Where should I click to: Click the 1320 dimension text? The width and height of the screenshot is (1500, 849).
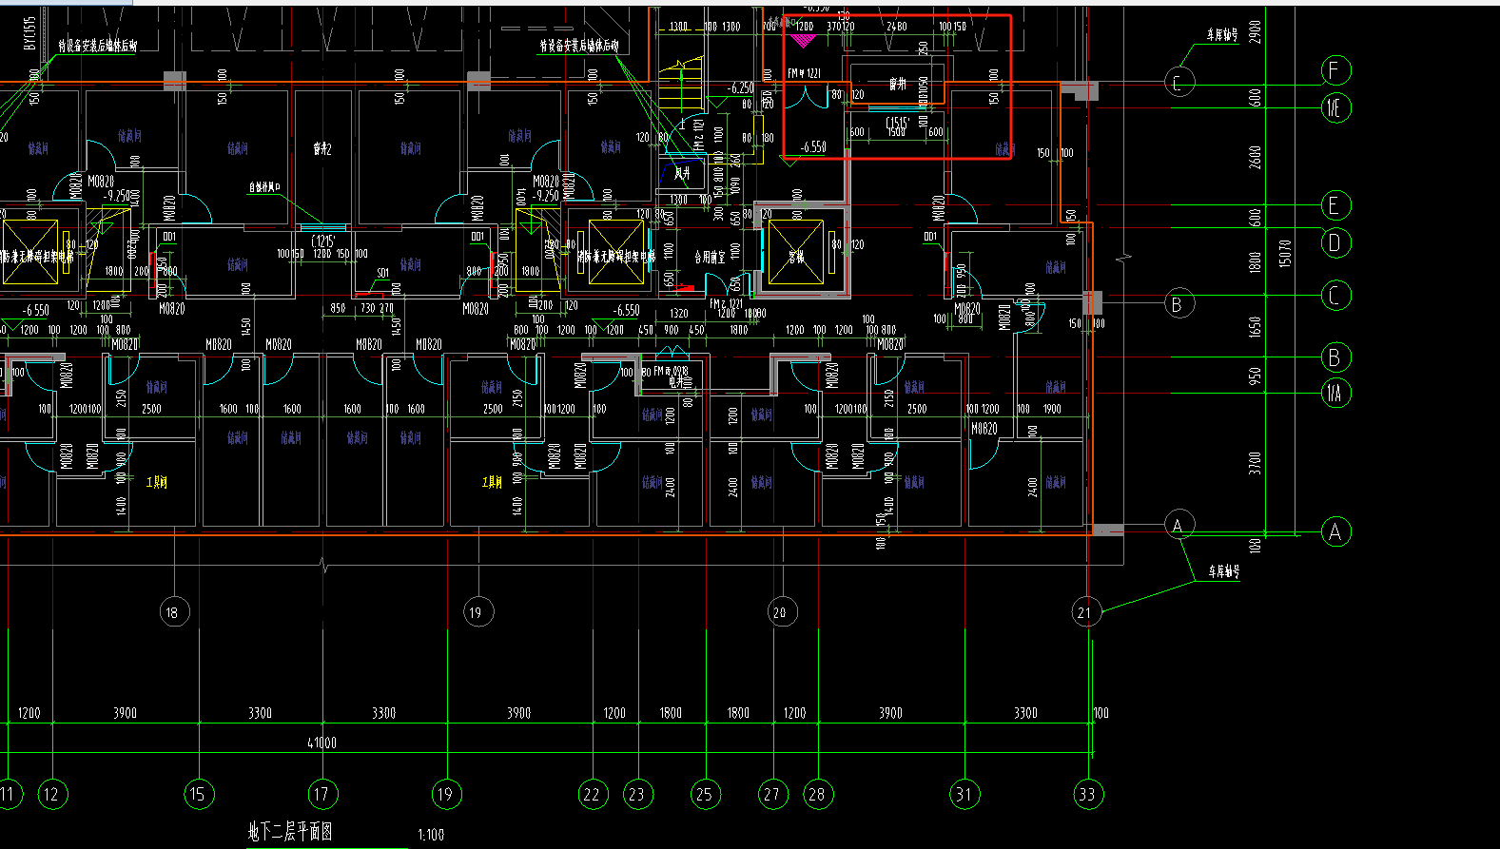678,313
